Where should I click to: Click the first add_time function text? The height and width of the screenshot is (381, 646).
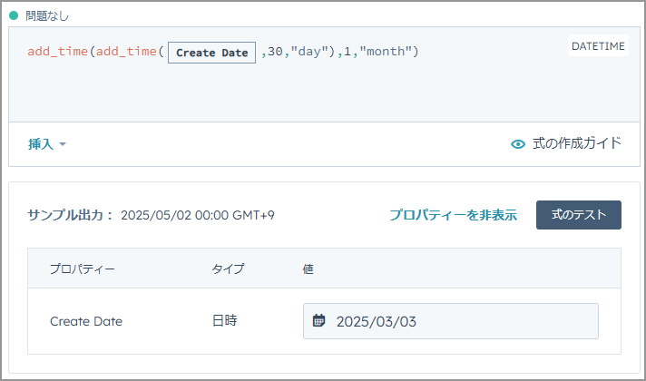tap(58, 52)
